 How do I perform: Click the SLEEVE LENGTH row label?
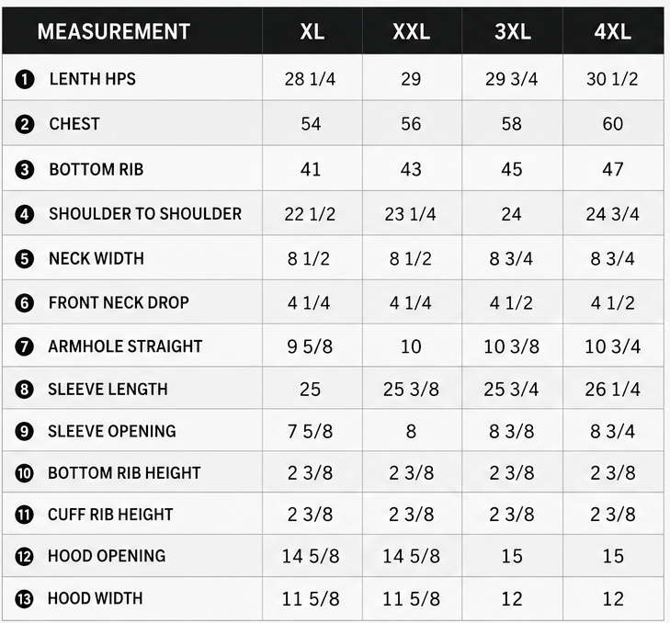108,390
